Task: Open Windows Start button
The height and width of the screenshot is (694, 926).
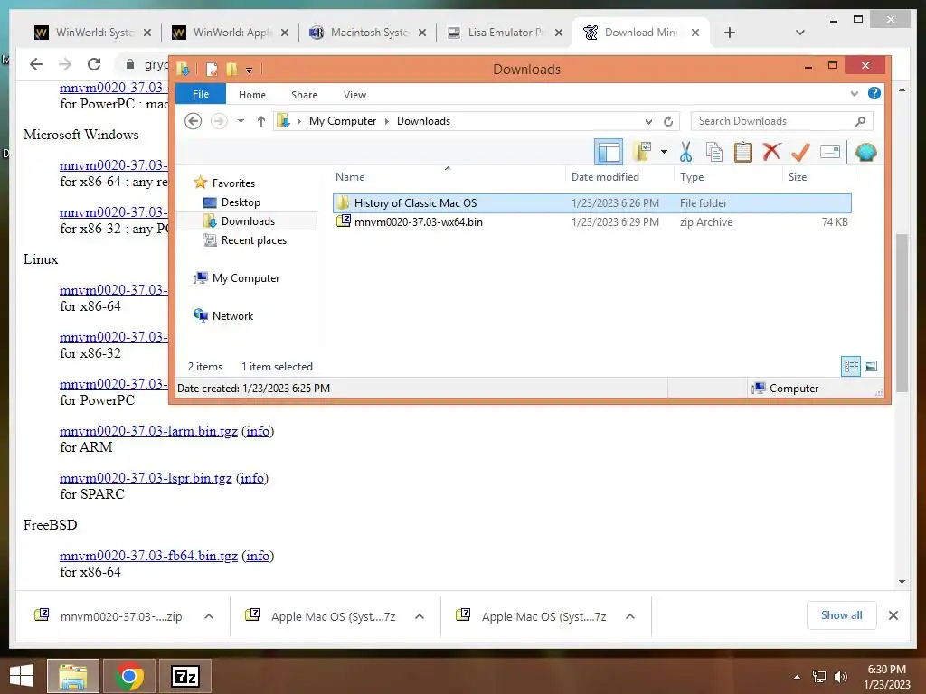Action: [22, 676]
